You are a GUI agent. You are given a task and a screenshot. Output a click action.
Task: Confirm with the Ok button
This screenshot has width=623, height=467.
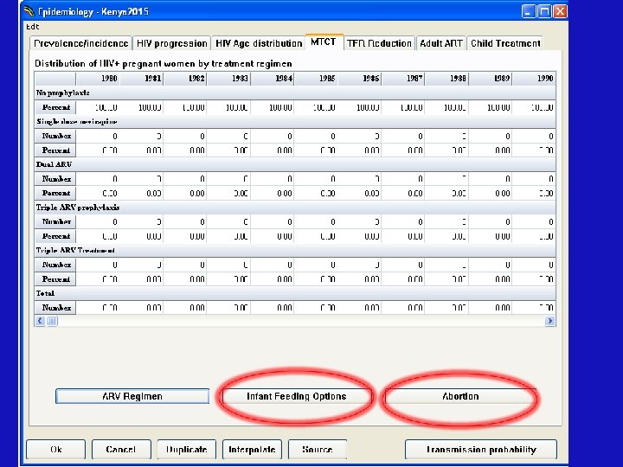tap(56, 450)
